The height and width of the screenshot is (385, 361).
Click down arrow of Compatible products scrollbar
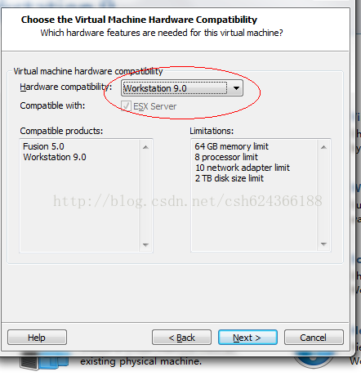(145, 244)
